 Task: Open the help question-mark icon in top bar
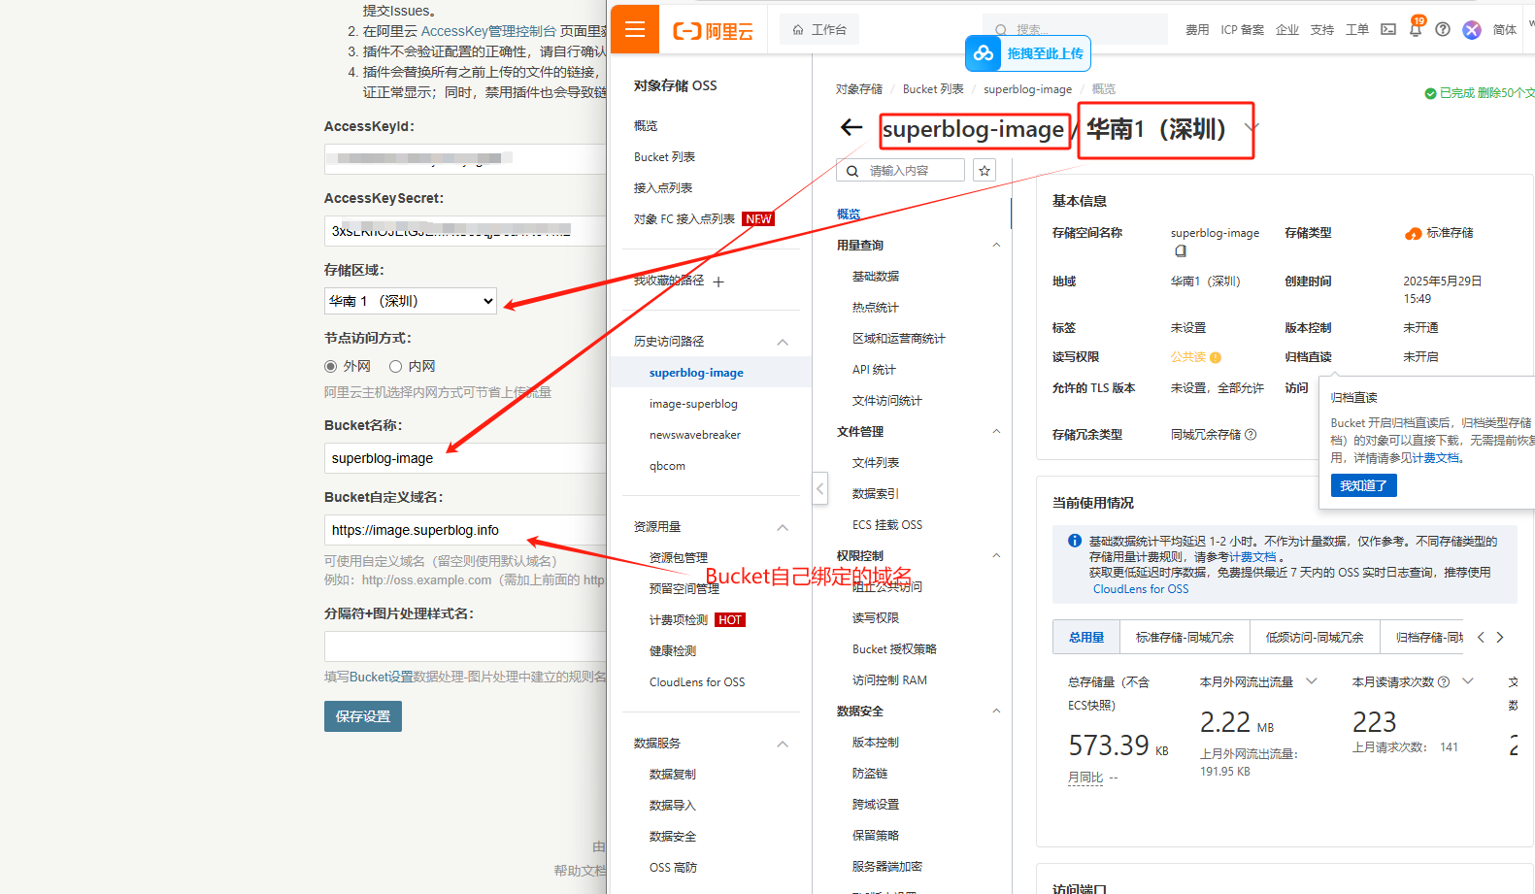tap(1443, 29)
